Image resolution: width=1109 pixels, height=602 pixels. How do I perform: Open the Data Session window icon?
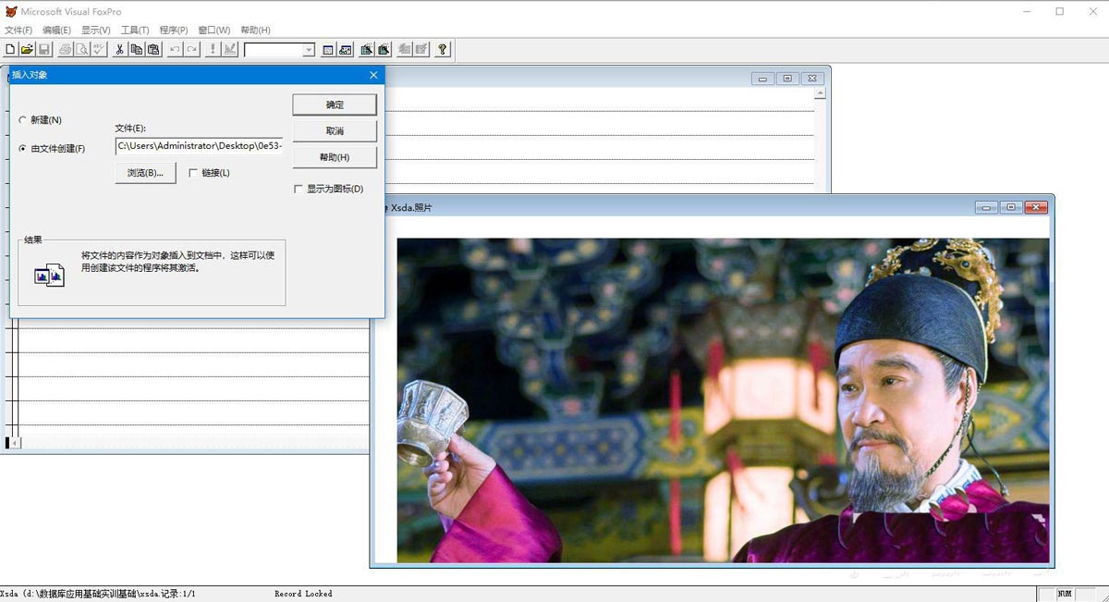click(x=346, y=50)
